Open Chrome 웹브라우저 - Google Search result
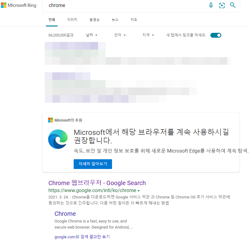249x241 pixels. (x=97, y=183)
